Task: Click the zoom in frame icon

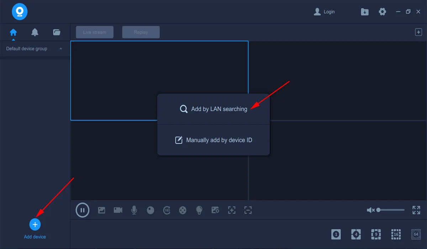Action: (232, 210)
